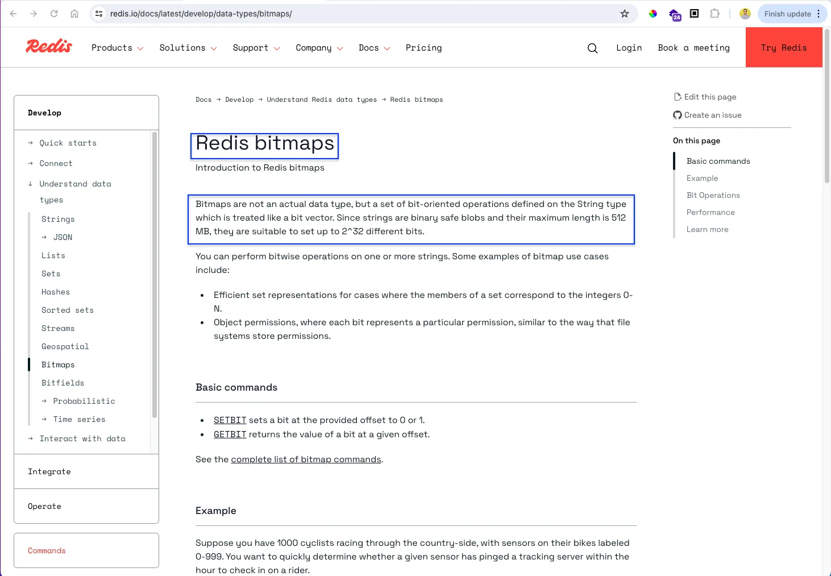831x576 pixels.
Task: Select Bitmaps in sidebar
Action: tap(58, 364)
